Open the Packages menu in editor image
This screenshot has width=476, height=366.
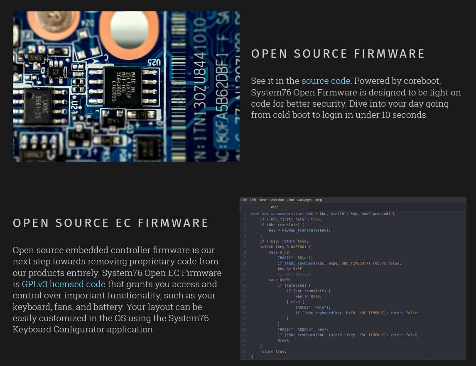(x=304, y=200)
